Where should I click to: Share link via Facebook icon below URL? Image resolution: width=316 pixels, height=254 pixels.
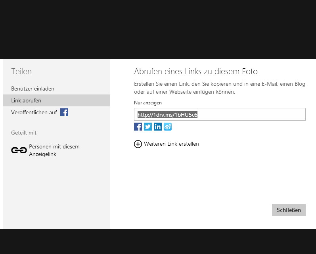138,127
